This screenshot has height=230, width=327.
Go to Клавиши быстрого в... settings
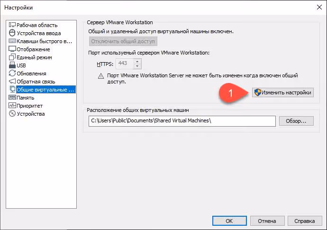44,41
